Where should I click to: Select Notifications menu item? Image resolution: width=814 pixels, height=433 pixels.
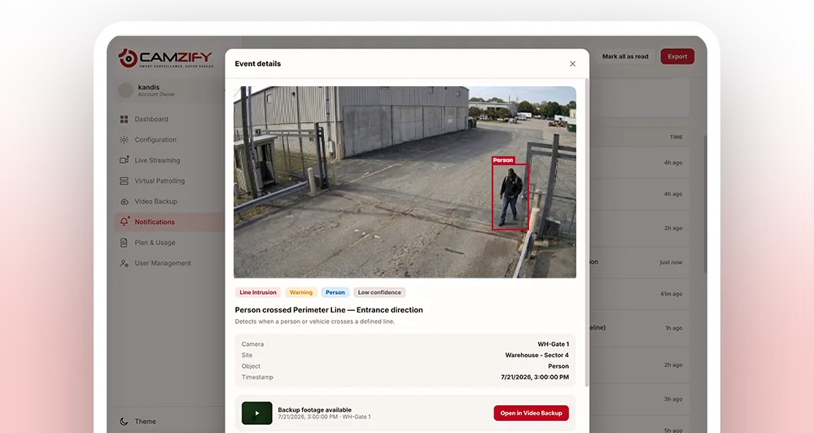[155, 221]
